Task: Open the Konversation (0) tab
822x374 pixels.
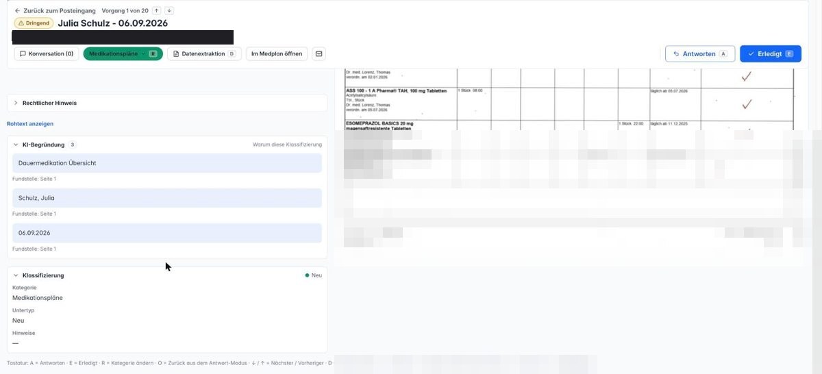Action: click(47, 53)
